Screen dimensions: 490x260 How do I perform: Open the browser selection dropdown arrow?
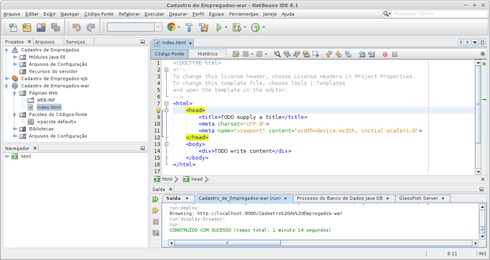(x=179, y=27)
